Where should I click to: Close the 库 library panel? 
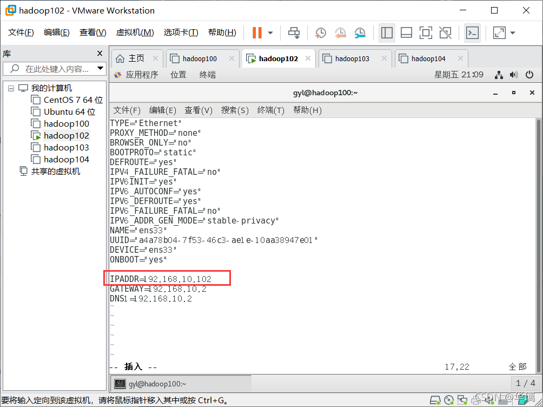100,54
